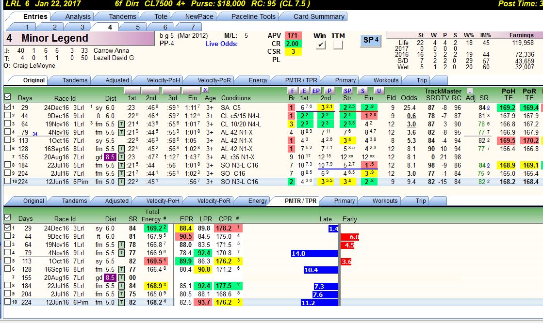Click the S running-style filter button

(x=362, y=91)
